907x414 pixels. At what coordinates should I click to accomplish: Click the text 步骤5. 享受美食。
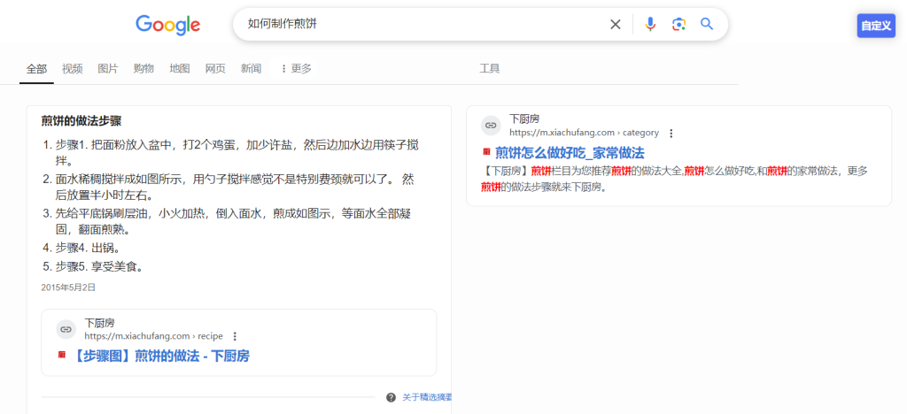(x=99, y=267)
